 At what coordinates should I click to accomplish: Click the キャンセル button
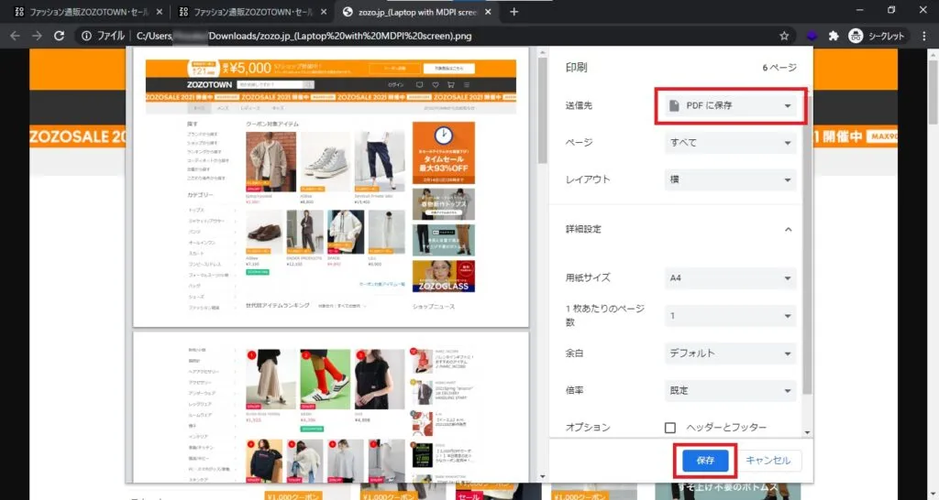click(x=768, y=461)
